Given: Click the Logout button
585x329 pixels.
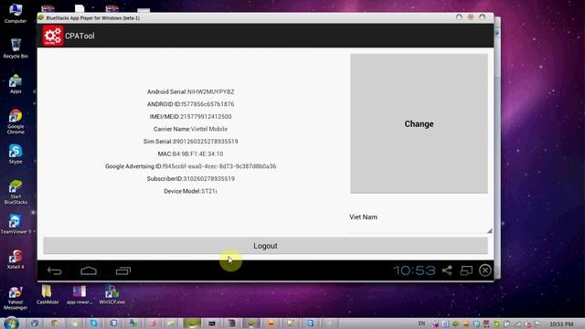Looking at the screenshot, I should (265, 246).
